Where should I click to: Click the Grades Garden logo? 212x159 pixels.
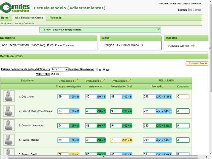(15, 8)
